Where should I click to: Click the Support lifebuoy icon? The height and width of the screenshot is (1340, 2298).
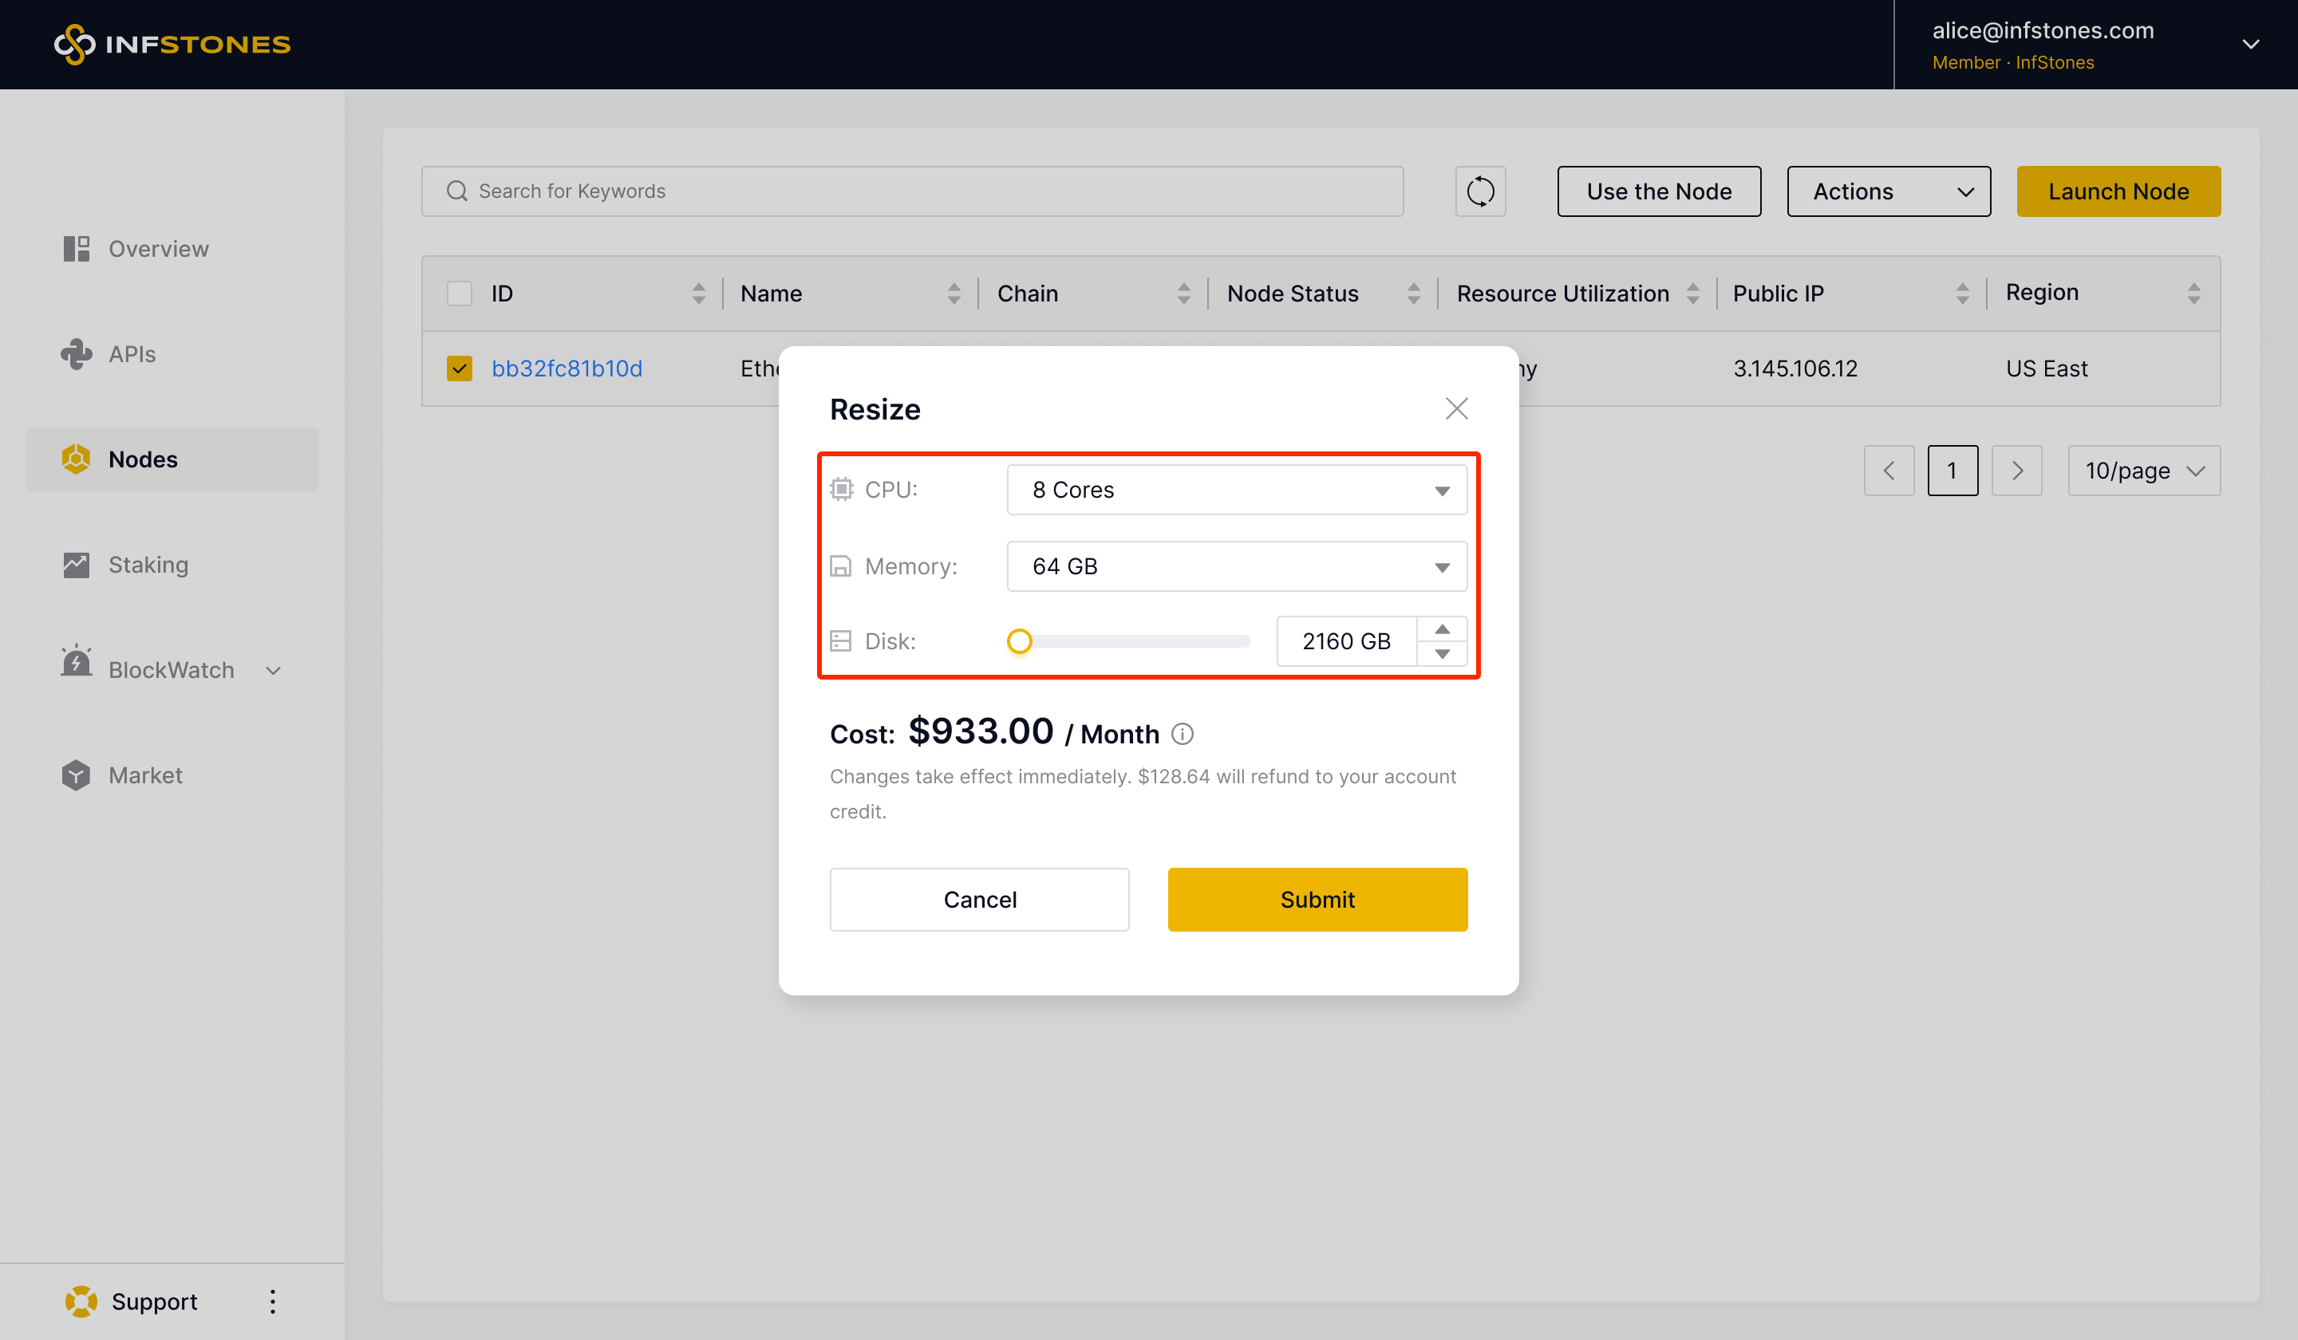point(81,1301)
